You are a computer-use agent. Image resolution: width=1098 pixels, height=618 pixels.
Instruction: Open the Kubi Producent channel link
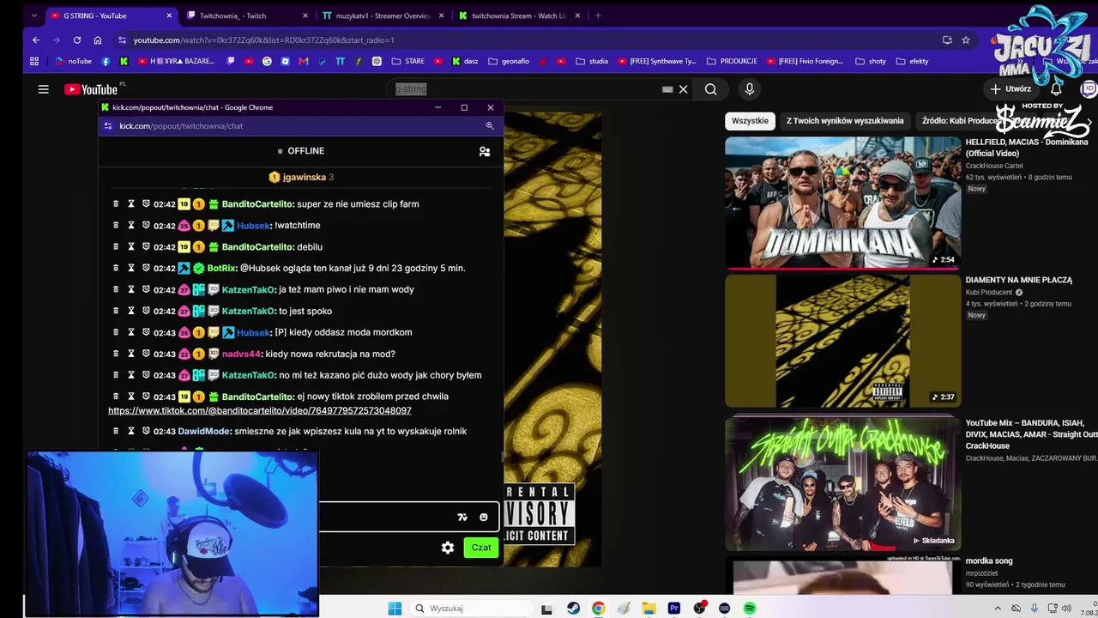[989, 293]
